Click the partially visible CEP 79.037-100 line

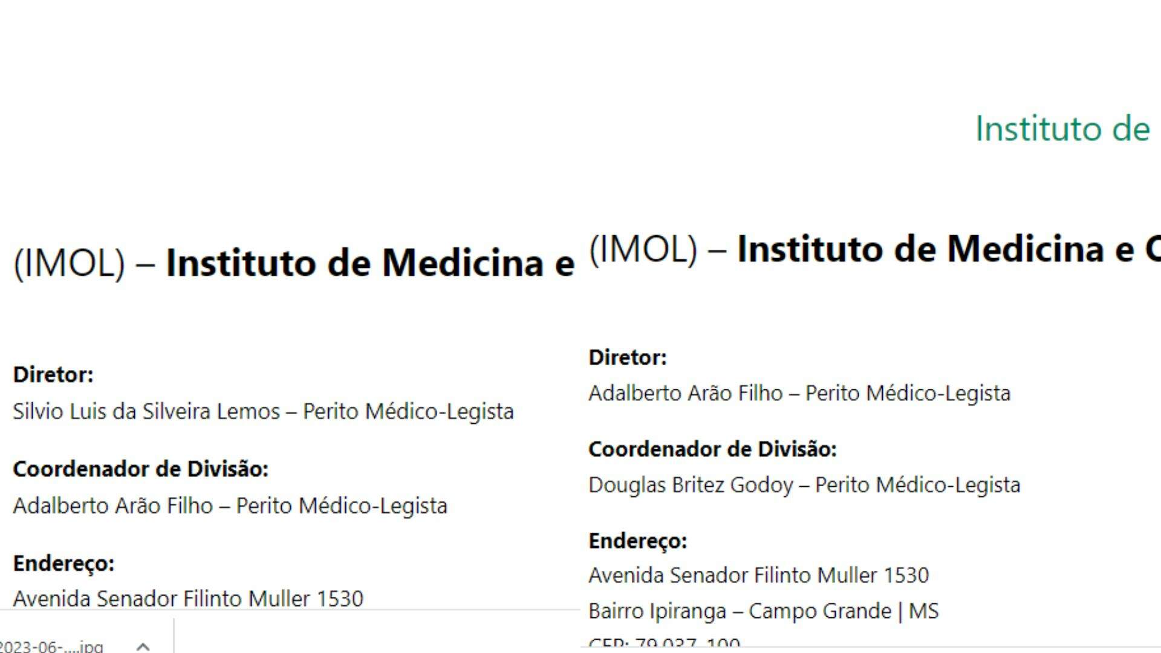click(665, 643)
